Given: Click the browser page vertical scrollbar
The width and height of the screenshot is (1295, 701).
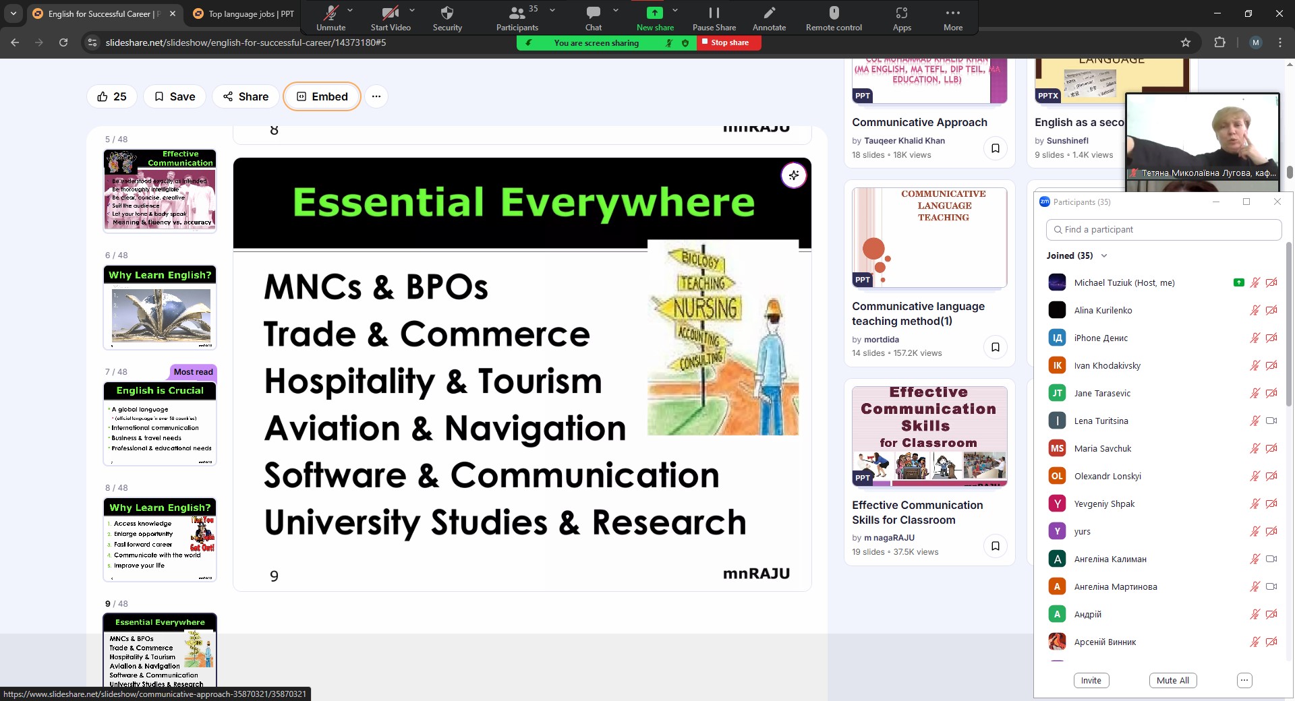Looking at the screenshot, I should point(1290,172).
